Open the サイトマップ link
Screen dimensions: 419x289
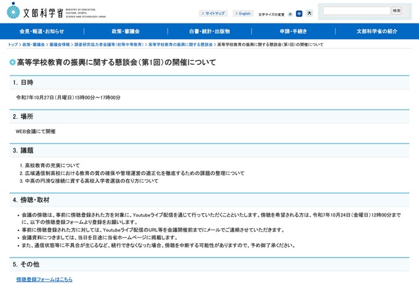213,13
